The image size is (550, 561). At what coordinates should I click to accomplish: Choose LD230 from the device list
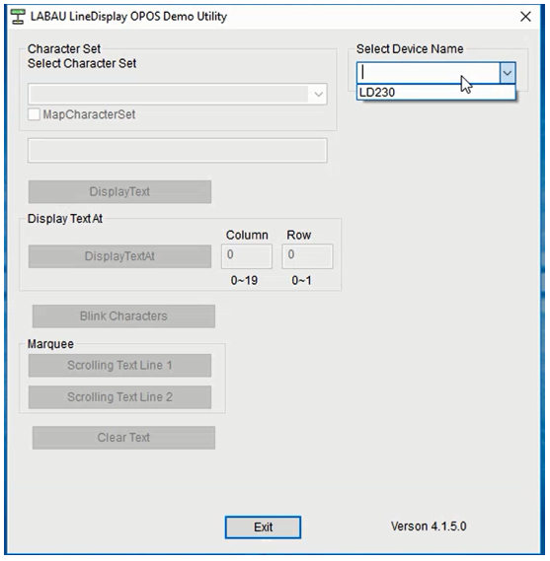pyautogui.click(x=436, y=93)
